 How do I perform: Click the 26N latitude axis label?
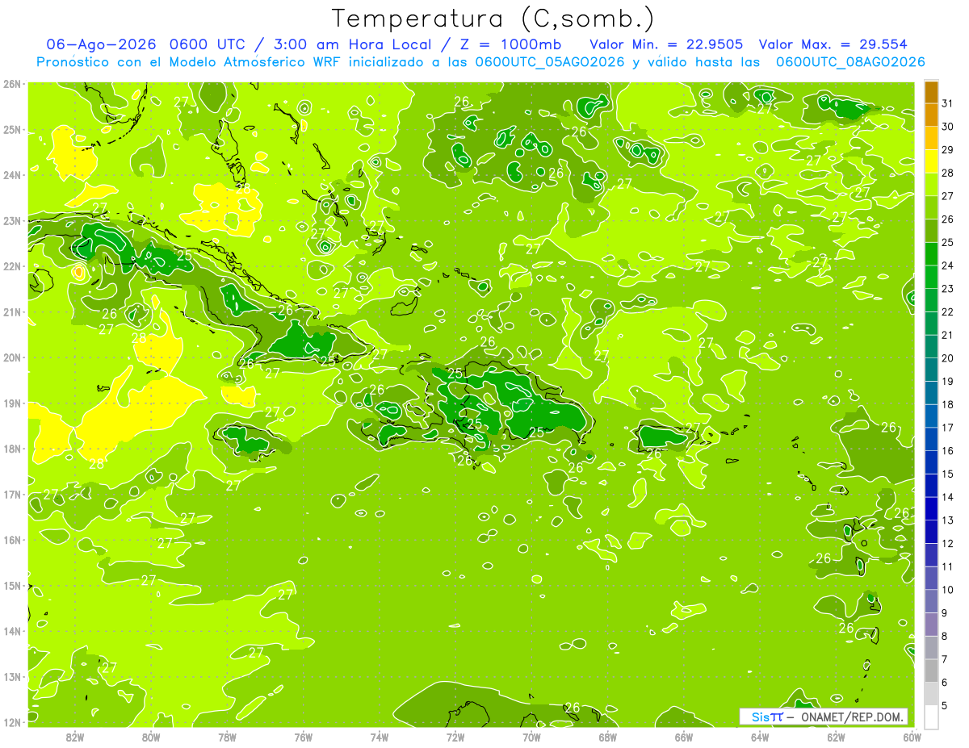click(12, 84)
